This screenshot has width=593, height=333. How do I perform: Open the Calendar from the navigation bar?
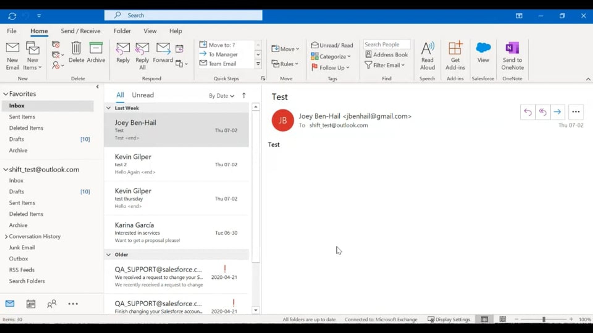pos(31,304)
